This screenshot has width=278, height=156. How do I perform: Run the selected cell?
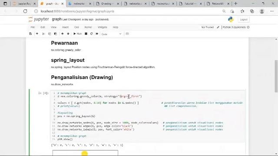point(78,34)
